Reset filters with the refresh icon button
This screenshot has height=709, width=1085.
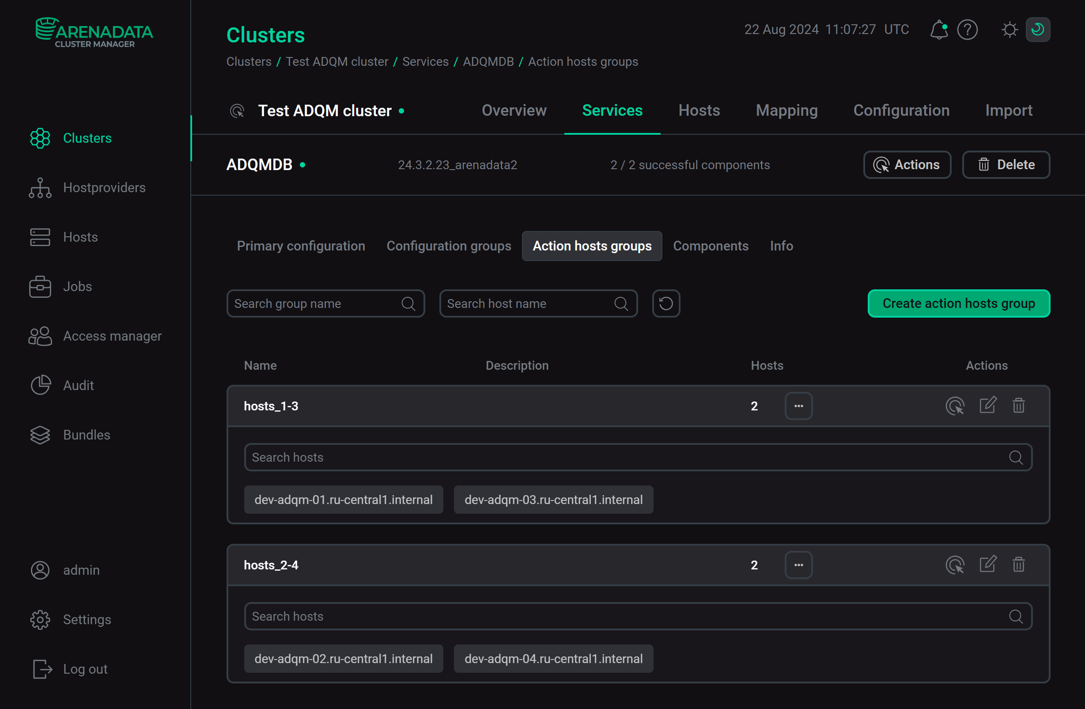[x=666, y=303]
